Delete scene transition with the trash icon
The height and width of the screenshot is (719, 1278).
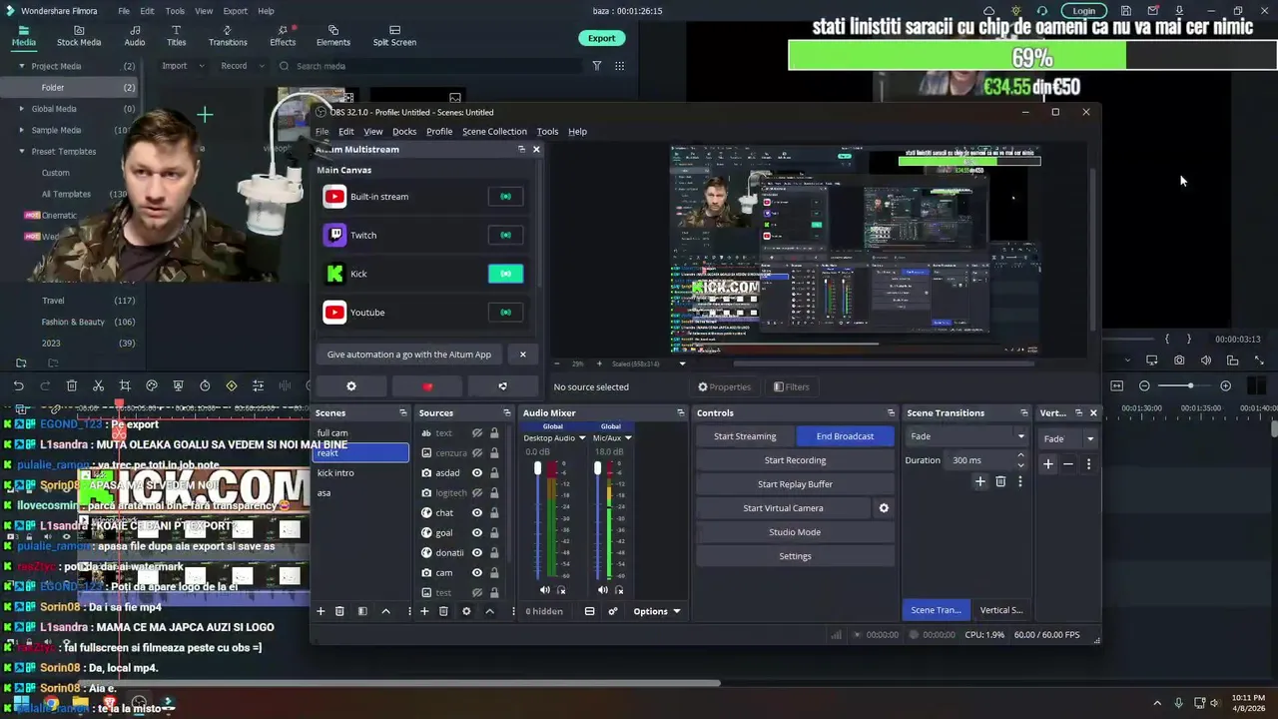(x=1000, y=481)
